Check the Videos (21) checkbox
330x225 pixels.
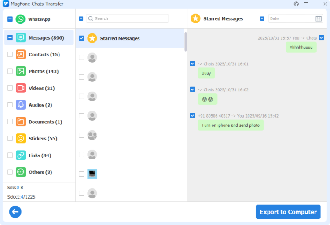(x=10, y=88)
